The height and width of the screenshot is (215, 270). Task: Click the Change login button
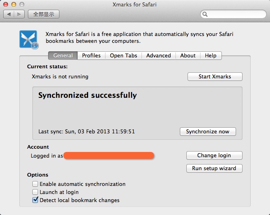[214, 155]
